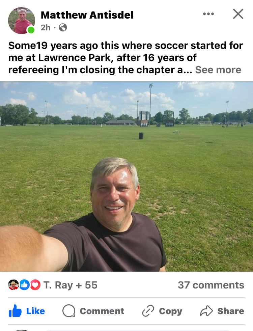The image size is (253, 331).
Task: Click the blue thumbs-up reaction badge
Action: (25, 285)
